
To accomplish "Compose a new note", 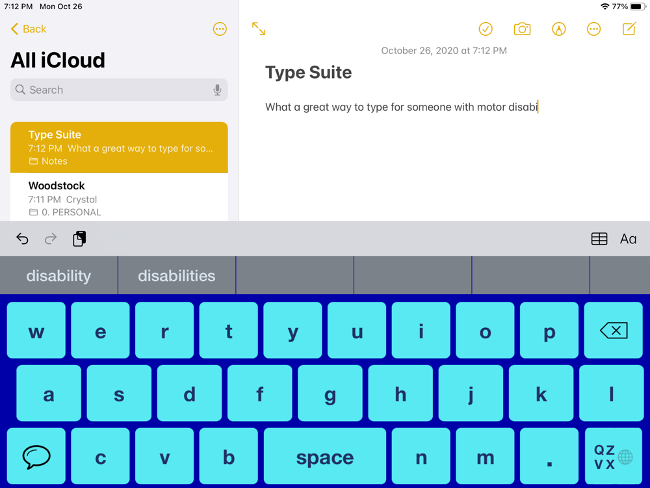I will pyautogui.click(x=629, y=29).
